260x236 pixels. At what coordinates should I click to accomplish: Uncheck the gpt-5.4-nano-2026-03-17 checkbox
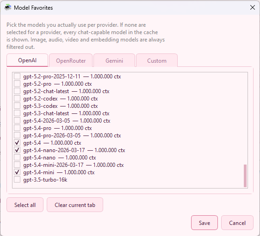pyautogui.click(x=17, y=150)
